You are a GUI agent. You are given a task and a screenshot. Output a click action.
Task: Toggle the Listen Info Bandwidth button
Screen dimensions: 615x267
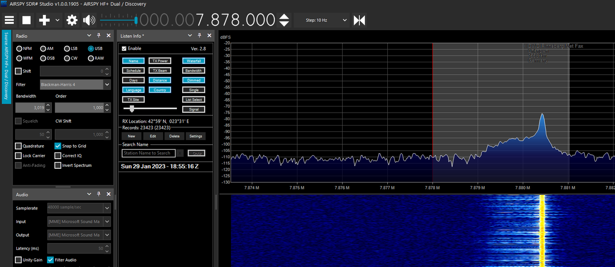click(194, 70)
